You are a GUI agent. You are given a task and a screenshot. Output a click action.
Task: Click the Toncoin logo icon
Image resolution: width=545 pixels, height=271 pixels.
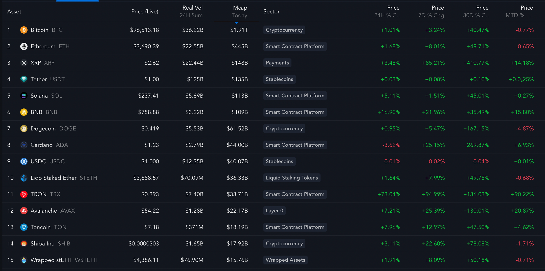coord(24,227)
